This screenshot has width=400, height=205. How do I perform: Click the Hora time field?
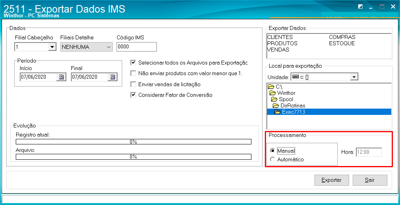(368, 152)
